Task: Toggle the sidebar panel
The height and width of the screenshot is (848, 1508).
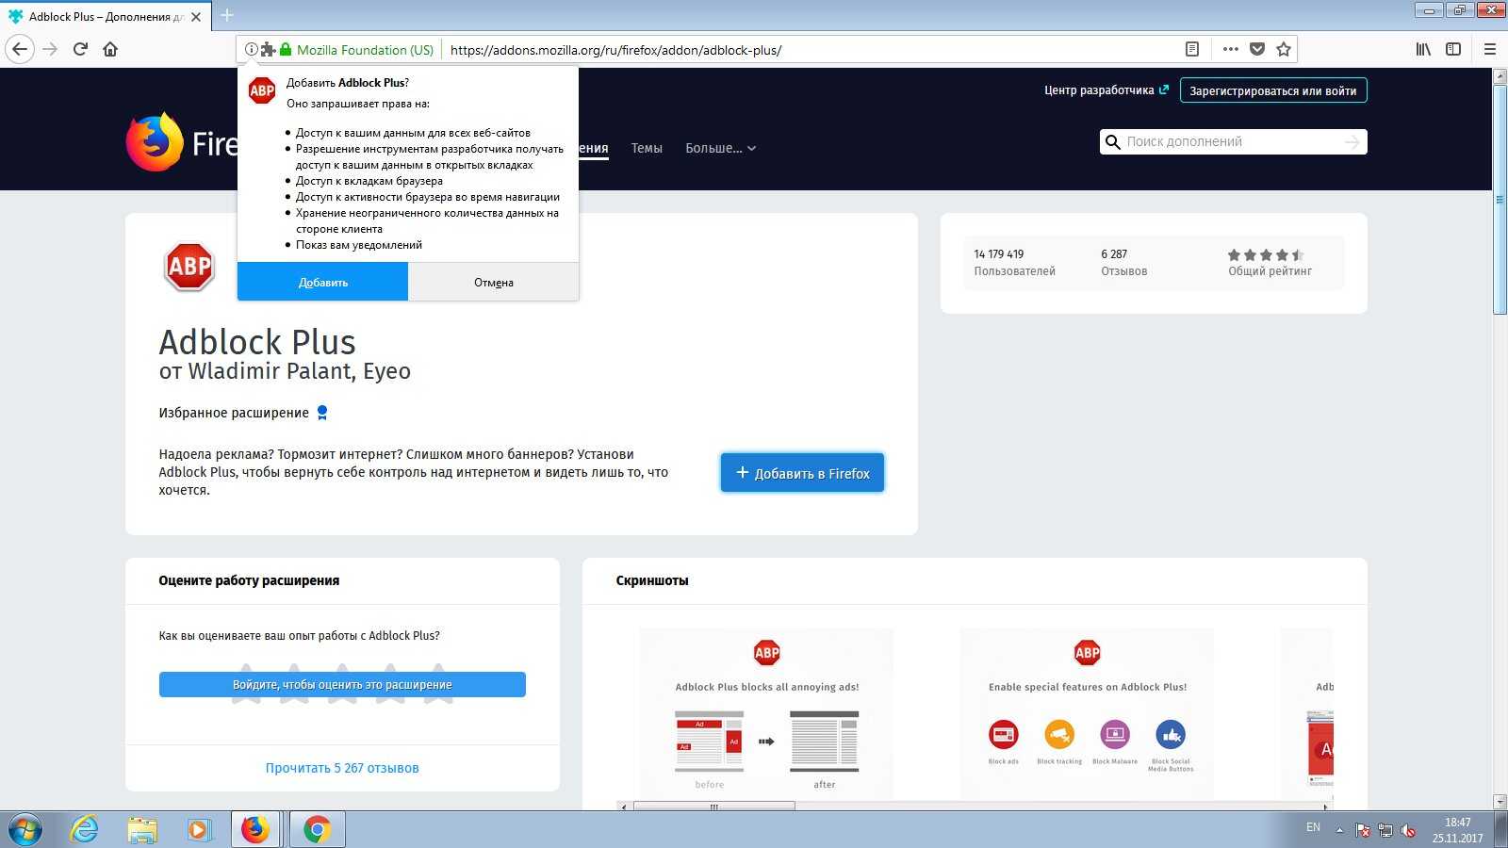Action: pyautogui.click(x=1453, y=49)
